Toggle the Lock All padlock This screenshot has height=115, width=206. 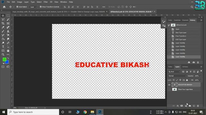pos(187,80)
